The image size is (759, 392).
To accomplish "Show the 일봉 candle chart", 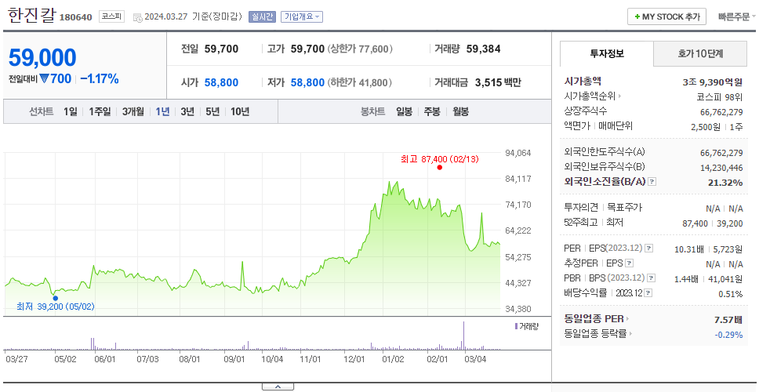I will click(x=404, y=112).
